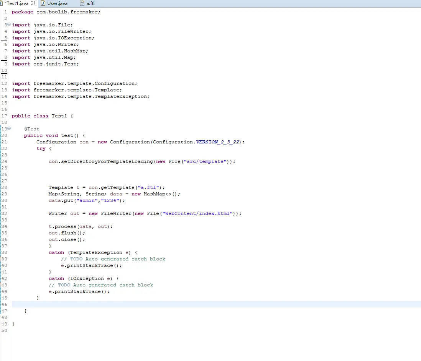Click the import org.junit.Test statement
Screen dimensions: 421x361
click(x=45, y=64)
